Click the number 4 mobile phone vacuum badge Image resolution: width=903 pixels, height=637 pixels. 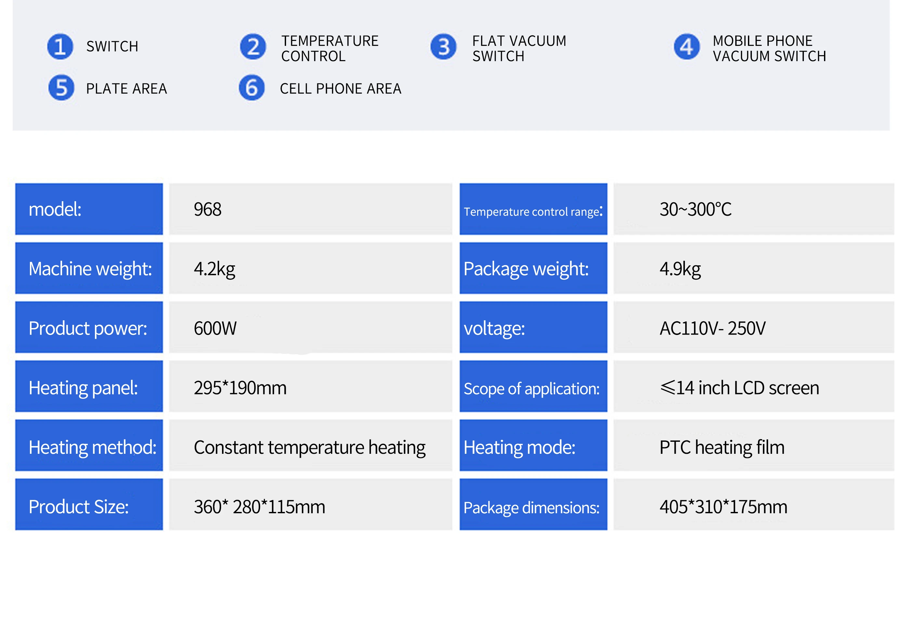(686, 47)
